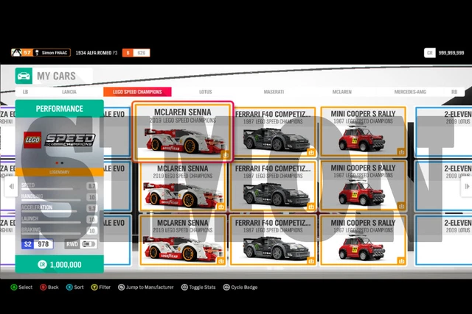The image size is (472, 314).
Task: Select the LEGO SPEED CHAMPIONS tab
Action: (138, 92)
